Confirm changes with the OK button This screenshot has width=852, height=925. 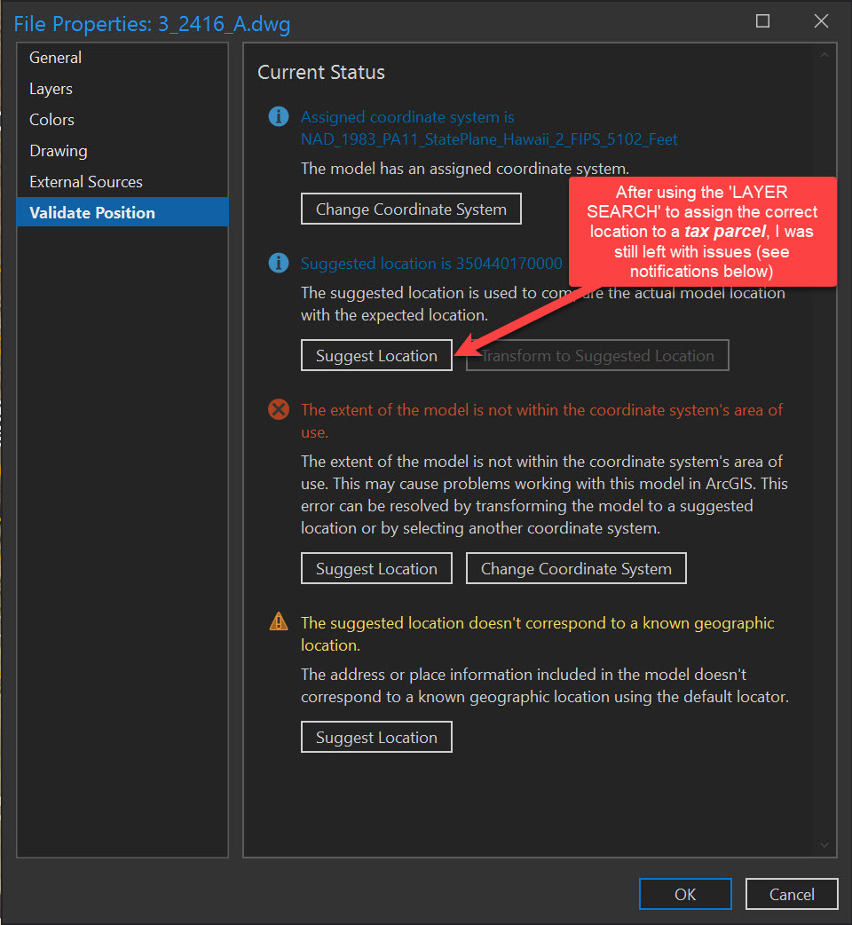tap(685, 894)
